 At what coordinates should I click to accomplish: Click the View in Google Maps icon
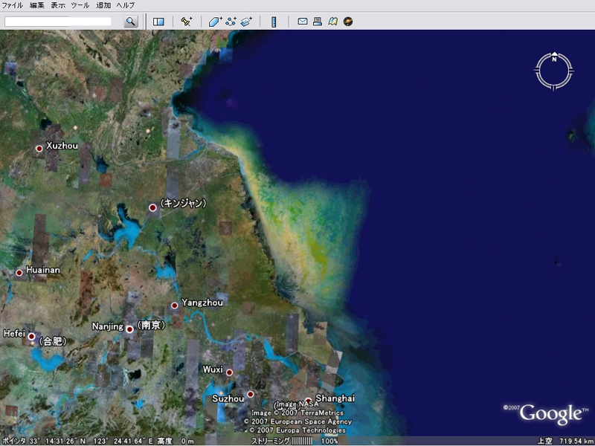(332, 22)
